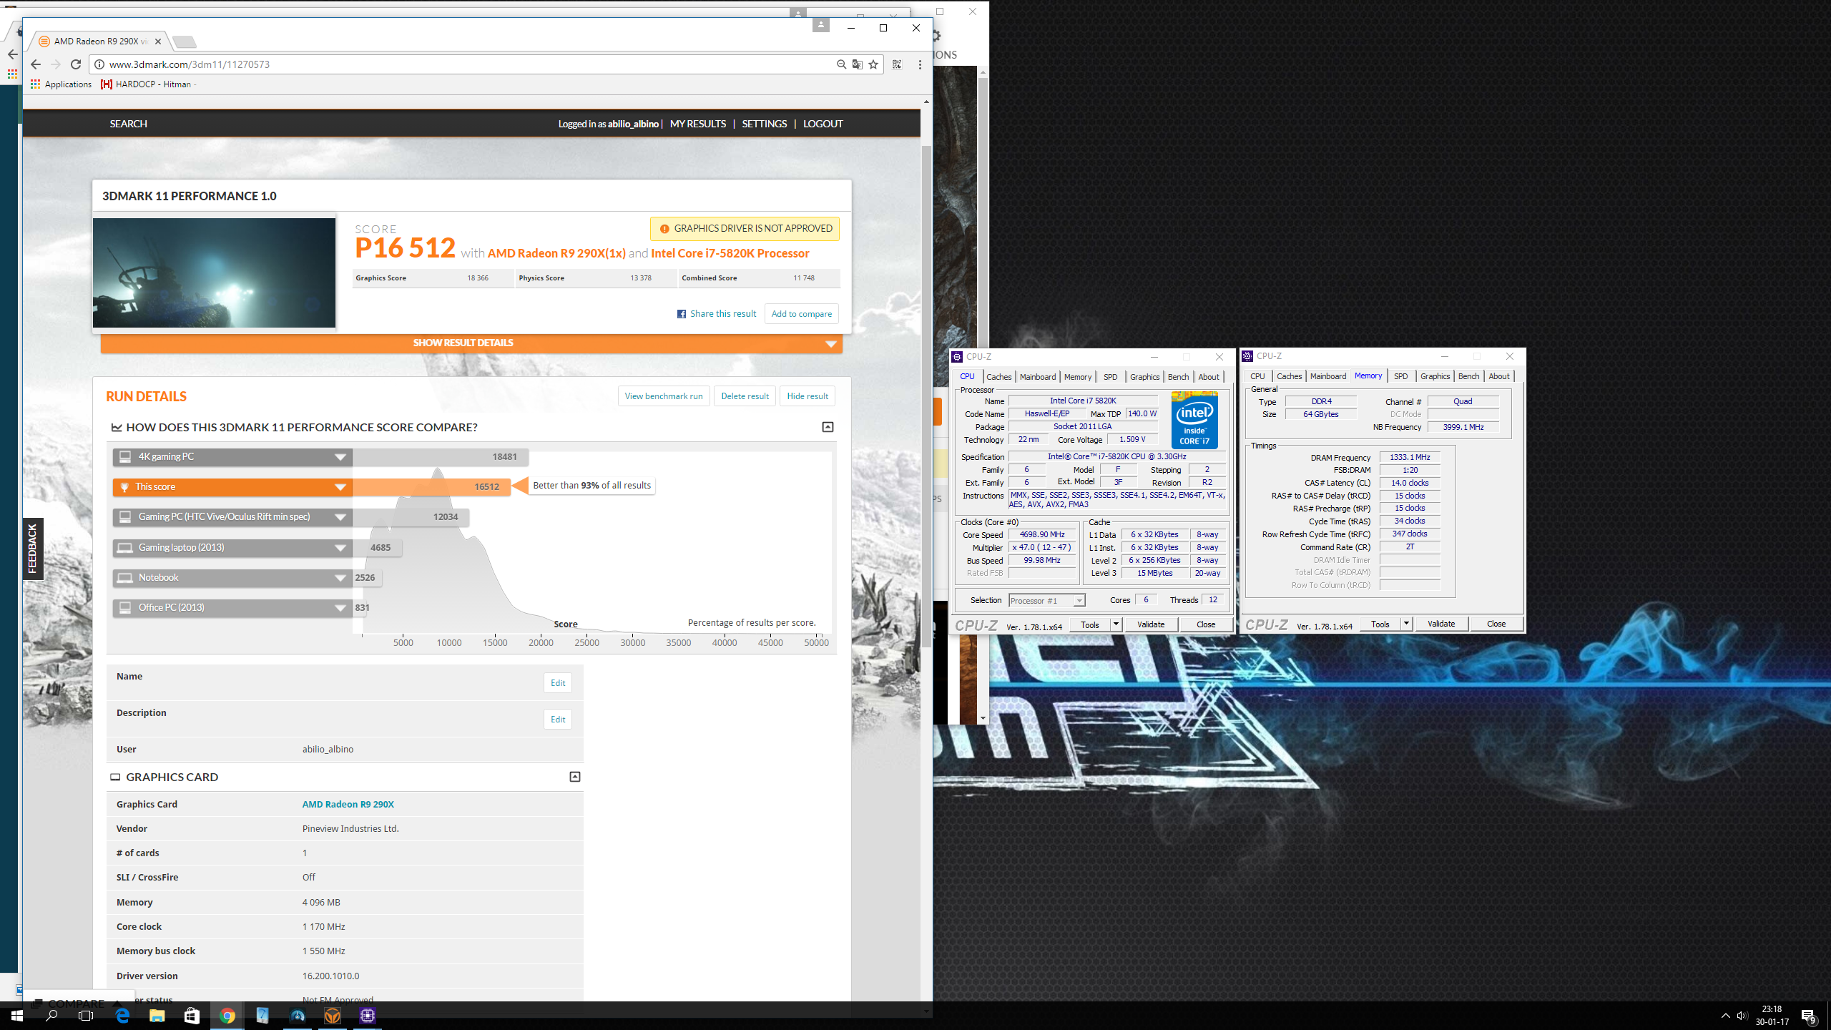Open the Processor #1 selection combo box
The height and width of the screenshot is (1030, 1831).
[1046, 601]
